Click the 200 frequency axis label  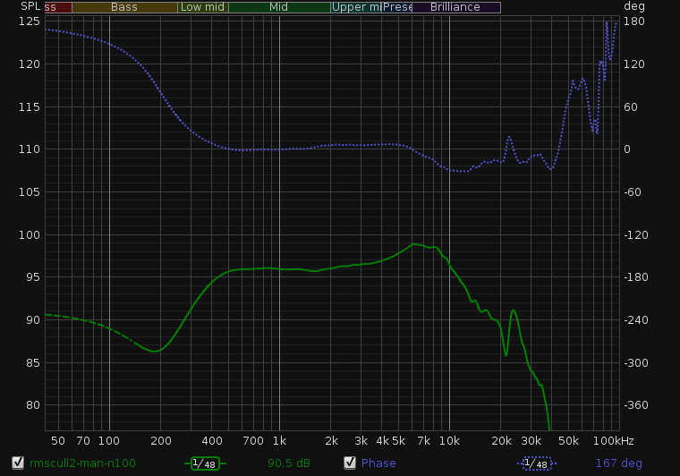pyautogui.click(x=161, y=441)
